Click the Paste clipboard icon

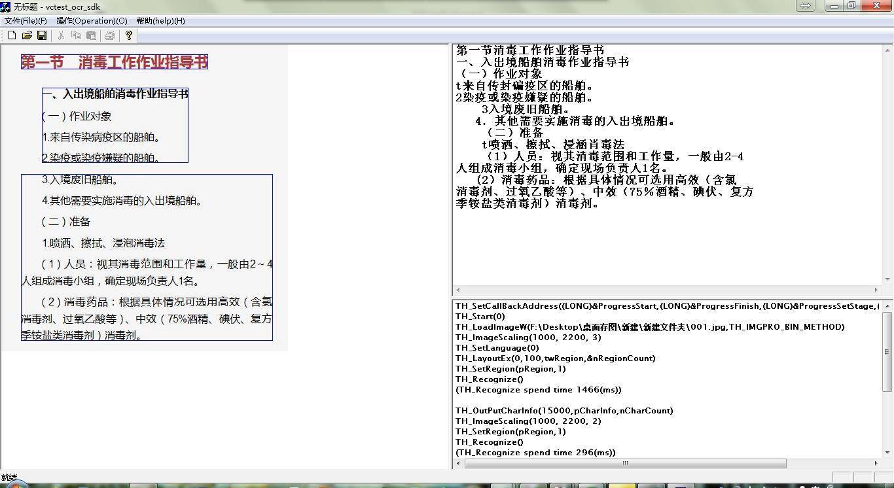pos(91,35)
